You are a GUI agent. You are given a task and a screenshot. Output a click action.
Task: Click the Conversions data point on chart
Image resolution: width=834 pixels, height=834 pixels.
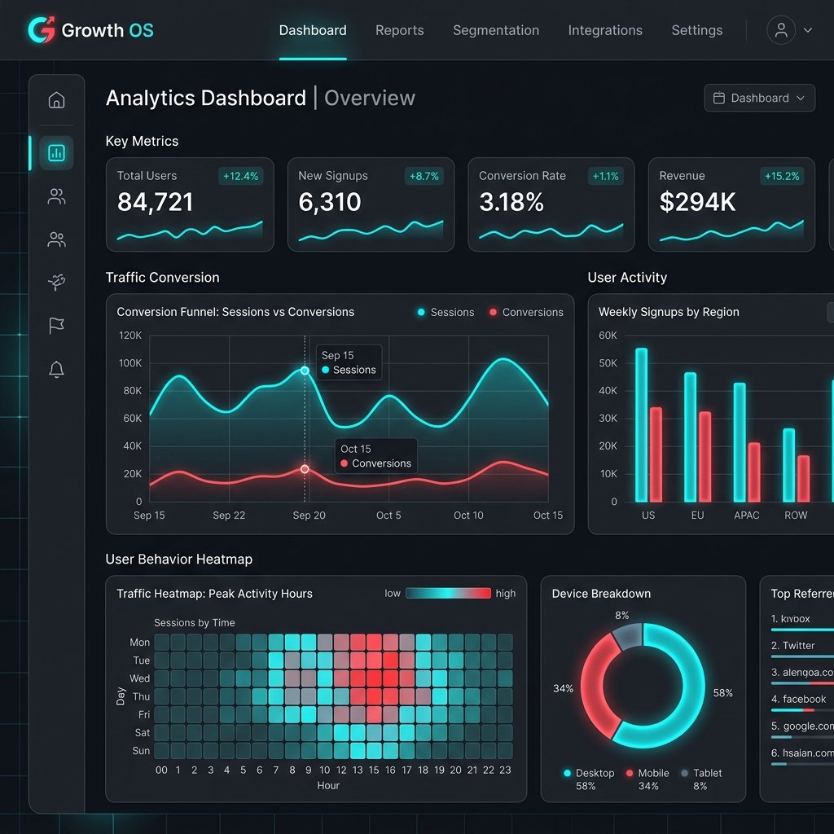click(305, 468)
